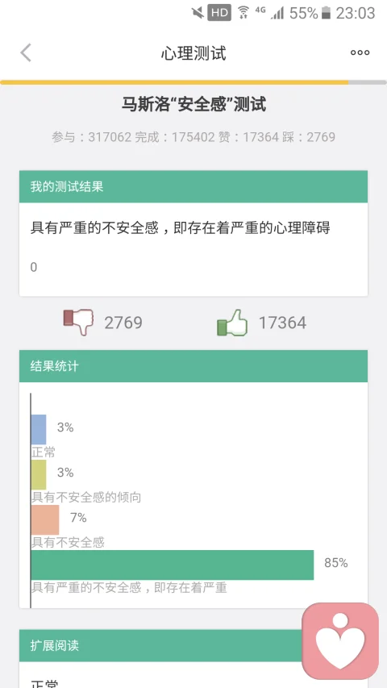This screenshot has width=387, height=688.
Task: Tap the 17364 like count
Action: pos(282,323)
